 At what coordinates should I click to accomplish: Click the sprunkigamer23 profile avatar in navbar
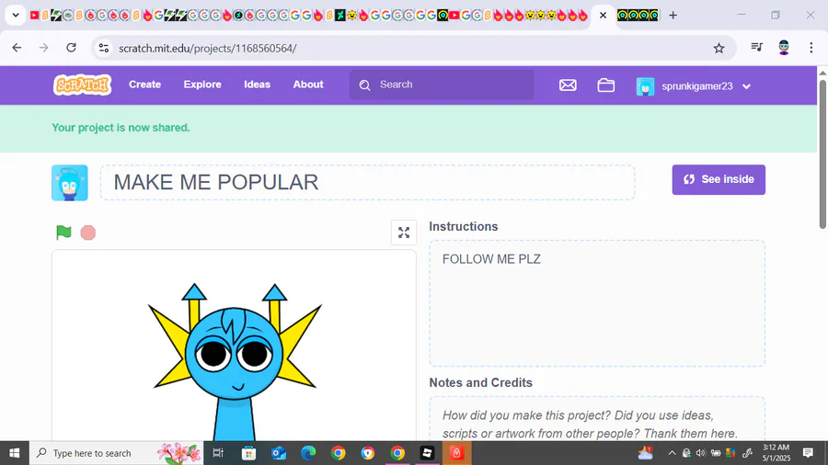tap(645, 86)
